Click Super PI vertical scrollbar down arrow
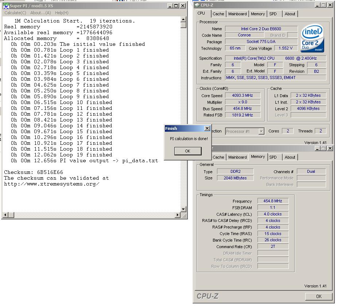 [183, 209]
